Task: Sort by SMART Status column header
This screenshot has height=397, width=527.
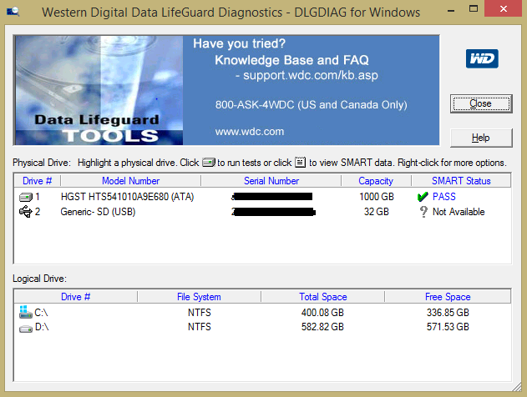Action: (461, 181)
